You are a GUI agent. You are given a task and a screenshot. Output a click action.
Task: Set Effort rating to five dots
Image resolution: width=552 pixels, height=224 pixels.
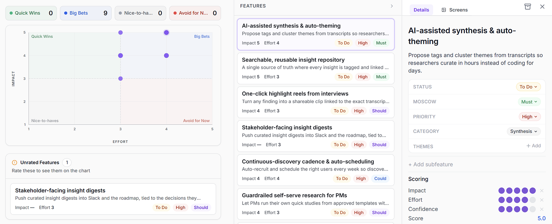point(533,200)
